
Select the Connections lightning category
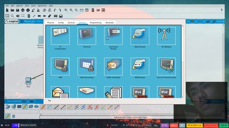[x=25, y=107]
